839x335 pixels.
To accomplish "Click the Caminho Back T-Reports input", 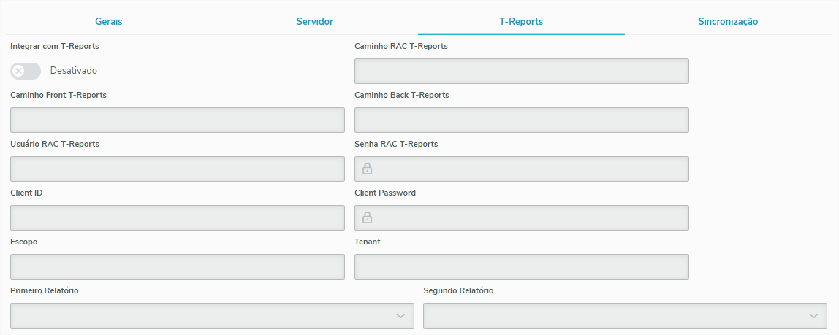I will point(521,120).
